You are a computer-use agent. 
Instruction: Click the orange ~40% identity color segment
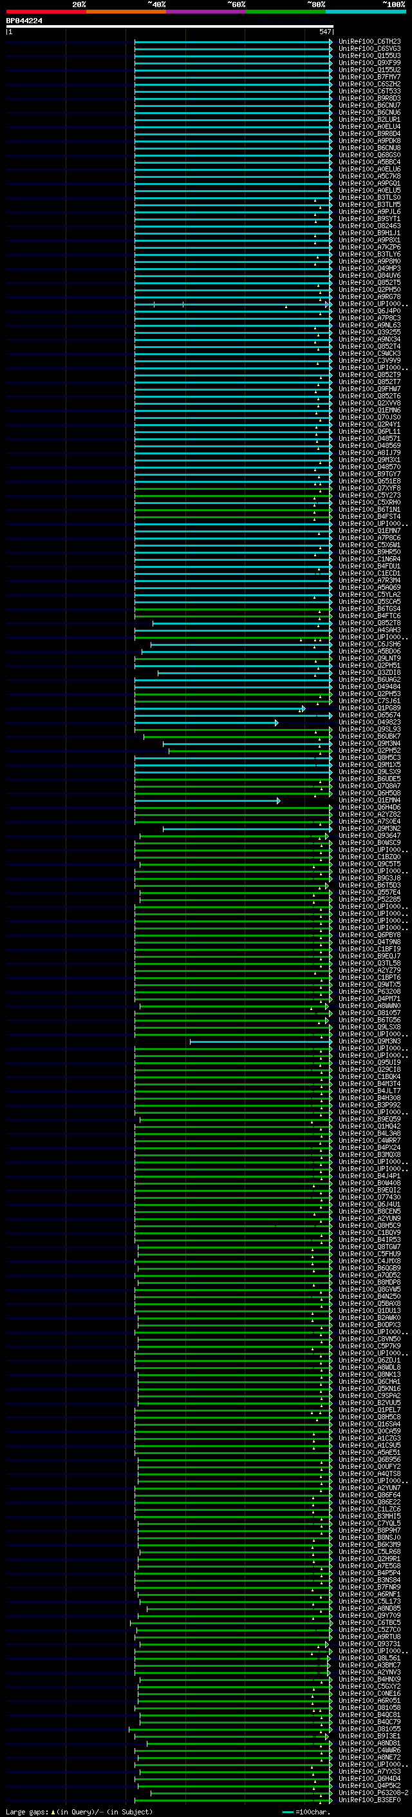126,12
